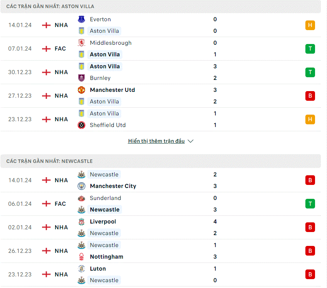
Task: Click the Everton club crest icon
Action: point(81,19)
